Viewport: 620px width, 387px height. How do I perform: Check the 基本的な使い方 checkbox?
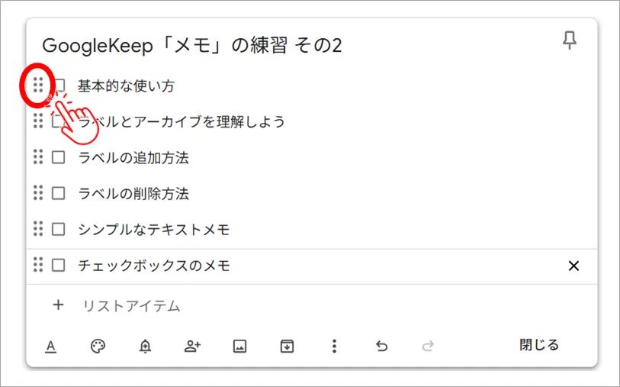tap(59, 85)
